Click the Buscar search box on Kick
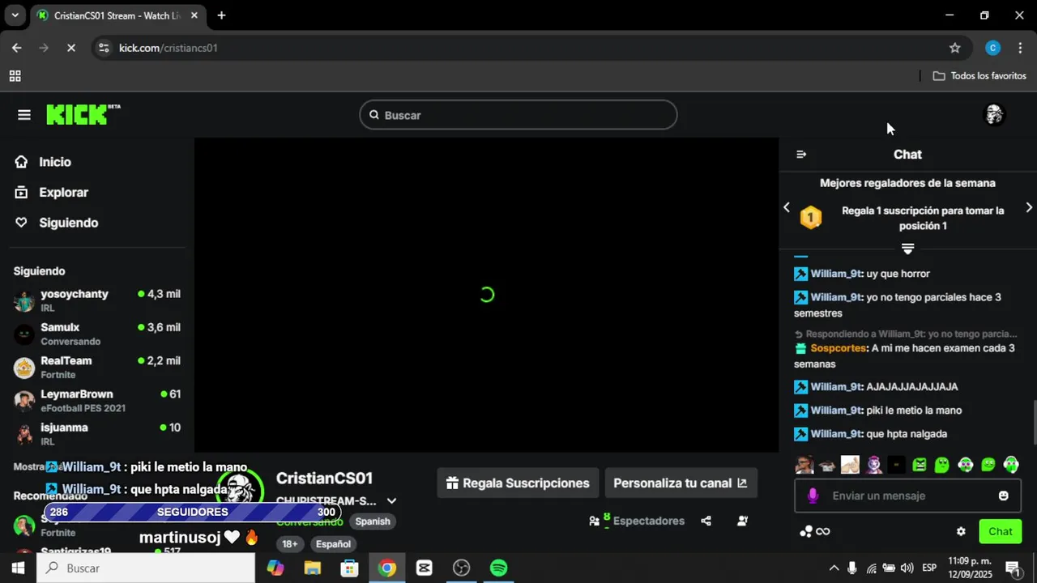Image resolution: width=1037 pixels, height=583 pixels. [x=518, y=115]
